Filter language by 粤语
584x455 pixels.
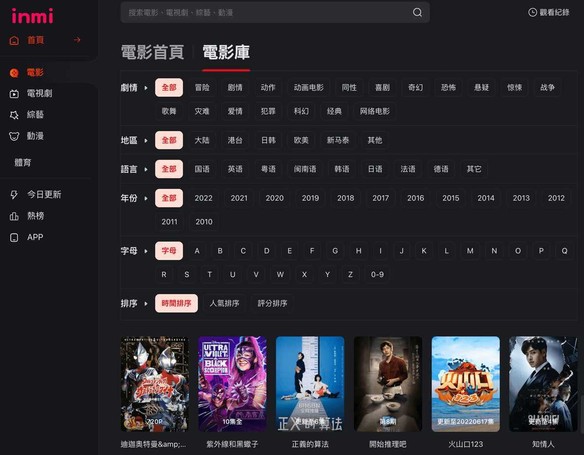point(268,169)
